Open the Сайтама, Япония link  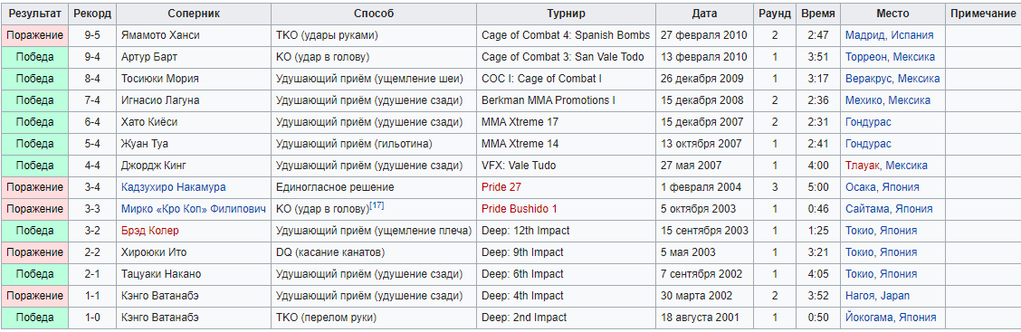click(x=889, y=209)
